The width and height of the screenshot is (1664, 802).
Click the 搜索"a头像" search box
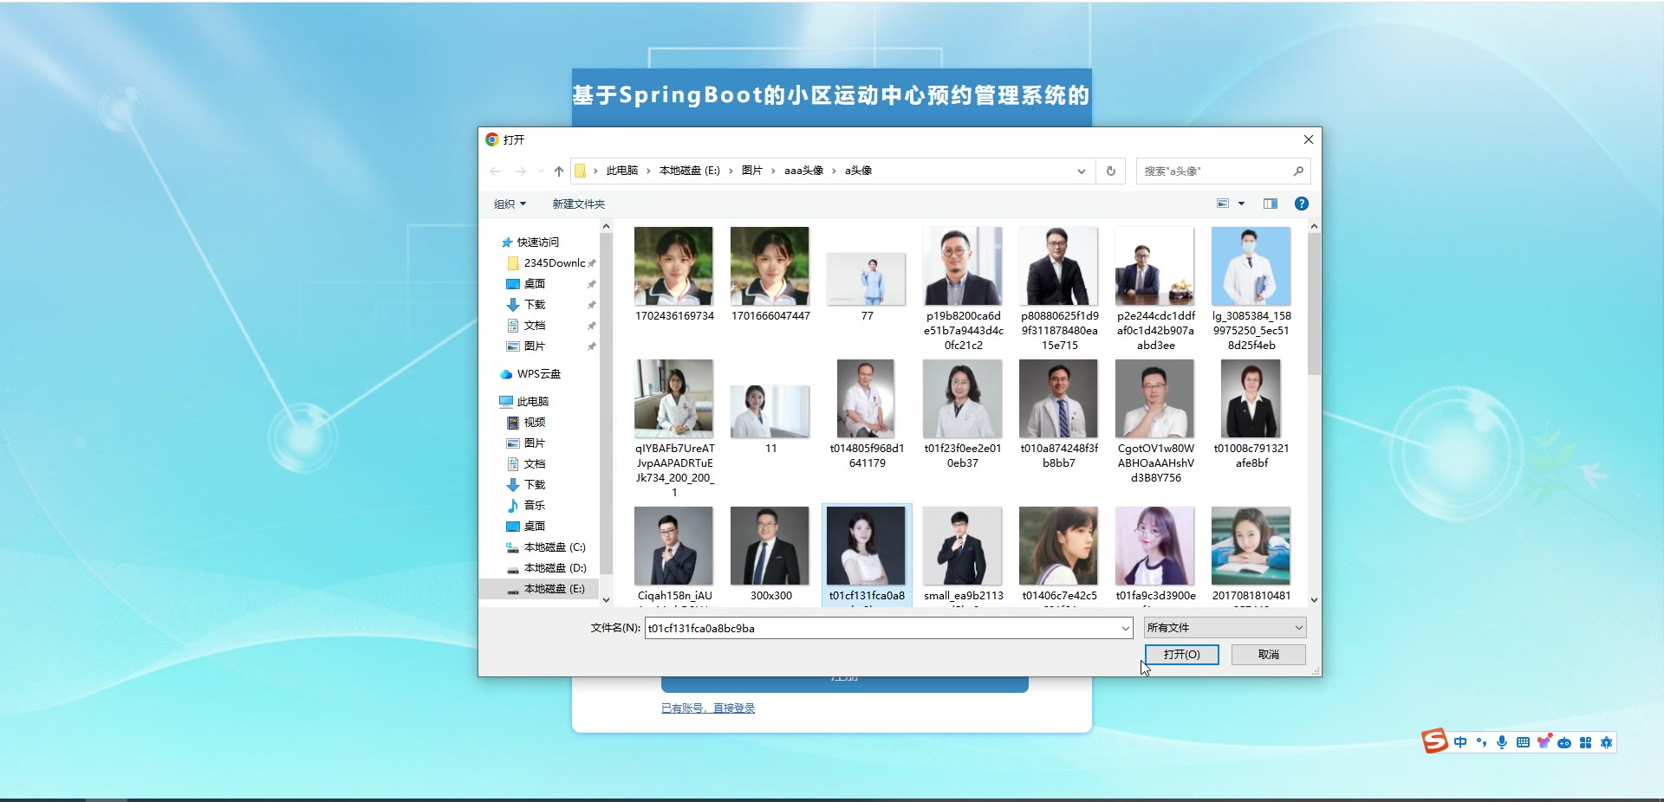(x=1213, y=171)
